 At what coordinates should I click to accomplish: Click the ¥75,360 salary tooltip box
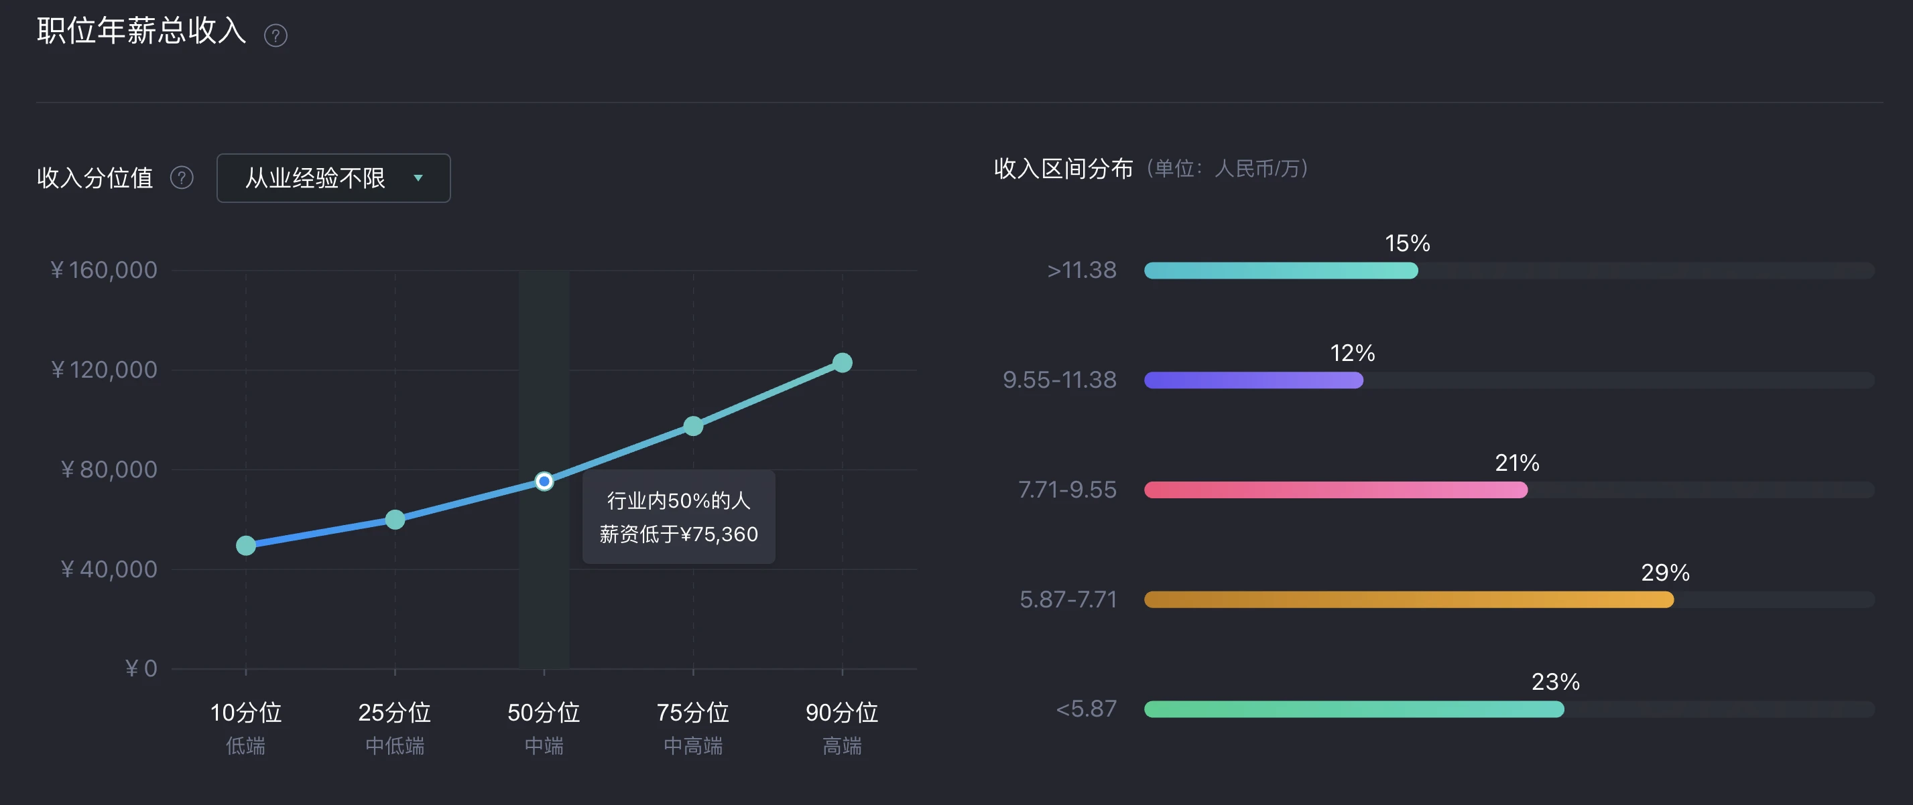[679, 517]
